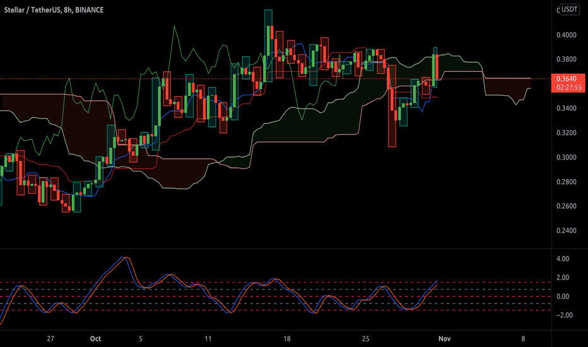Click the current price label 0.3640
Viewport: 588px width, 347px height.
pos(567,79)
